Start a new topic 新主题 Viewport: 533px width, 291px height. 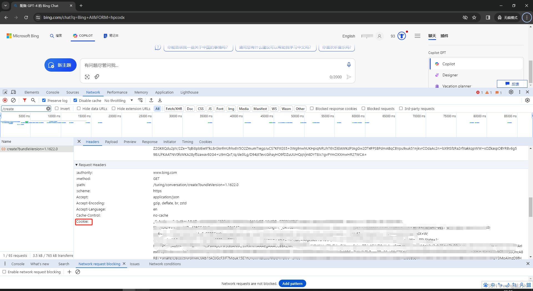(61, 65)
